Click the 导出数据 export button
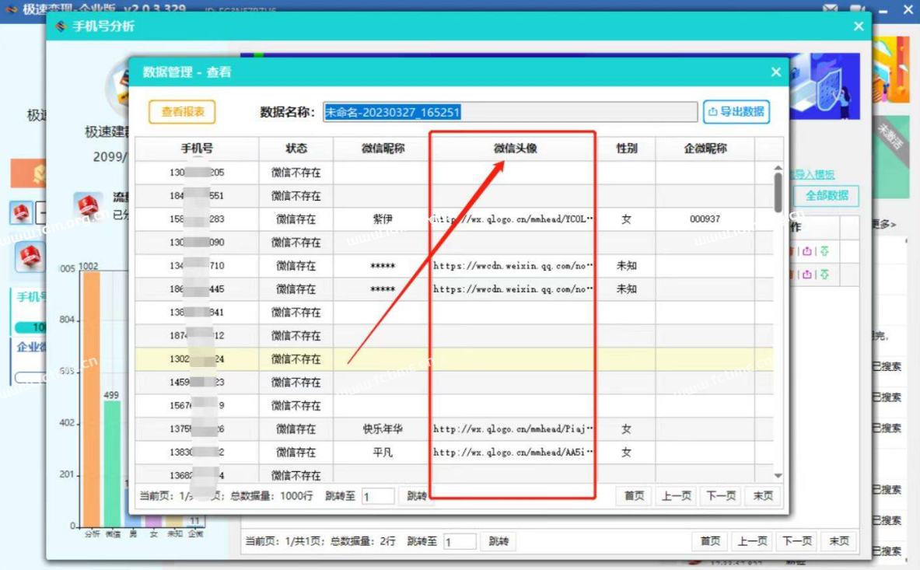920x570 pixels. (x=736, y=111)
